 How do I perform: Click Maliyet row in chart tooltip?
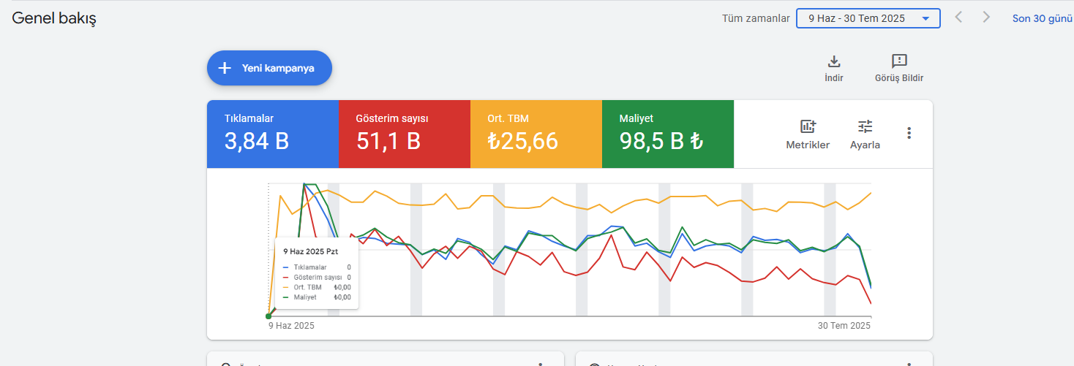click(316, 297)
